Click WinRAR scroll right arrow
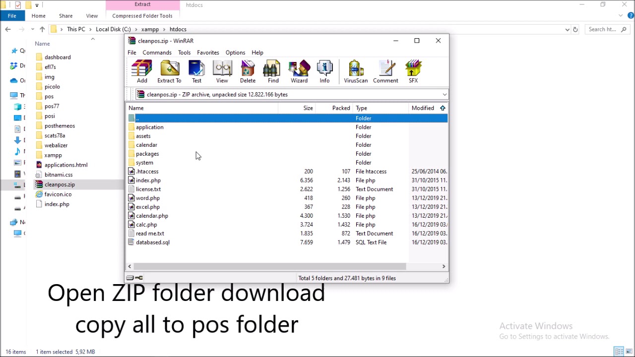 pyautogui.click(x=444, y=266)
